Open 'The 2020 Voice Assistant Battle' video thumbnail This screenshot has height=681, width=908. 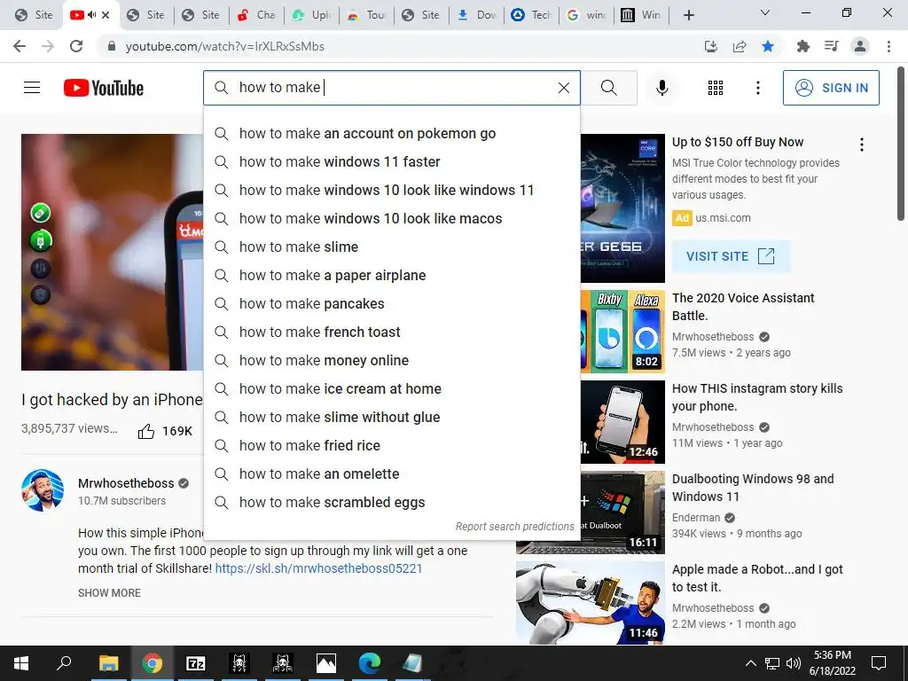[622, 331]
